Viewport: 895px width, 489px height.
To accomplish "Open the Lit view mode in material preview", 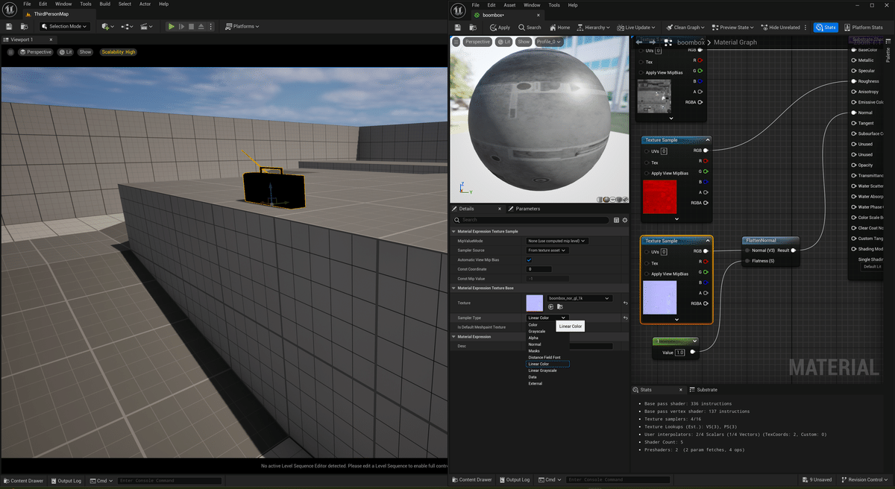I will [x=503, y=42].
